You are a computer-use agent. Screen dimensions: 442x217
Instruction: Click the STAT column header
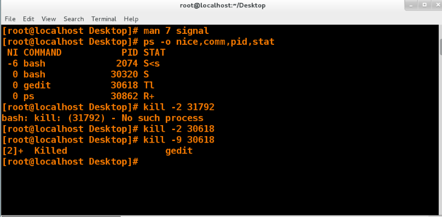[154, 52]
